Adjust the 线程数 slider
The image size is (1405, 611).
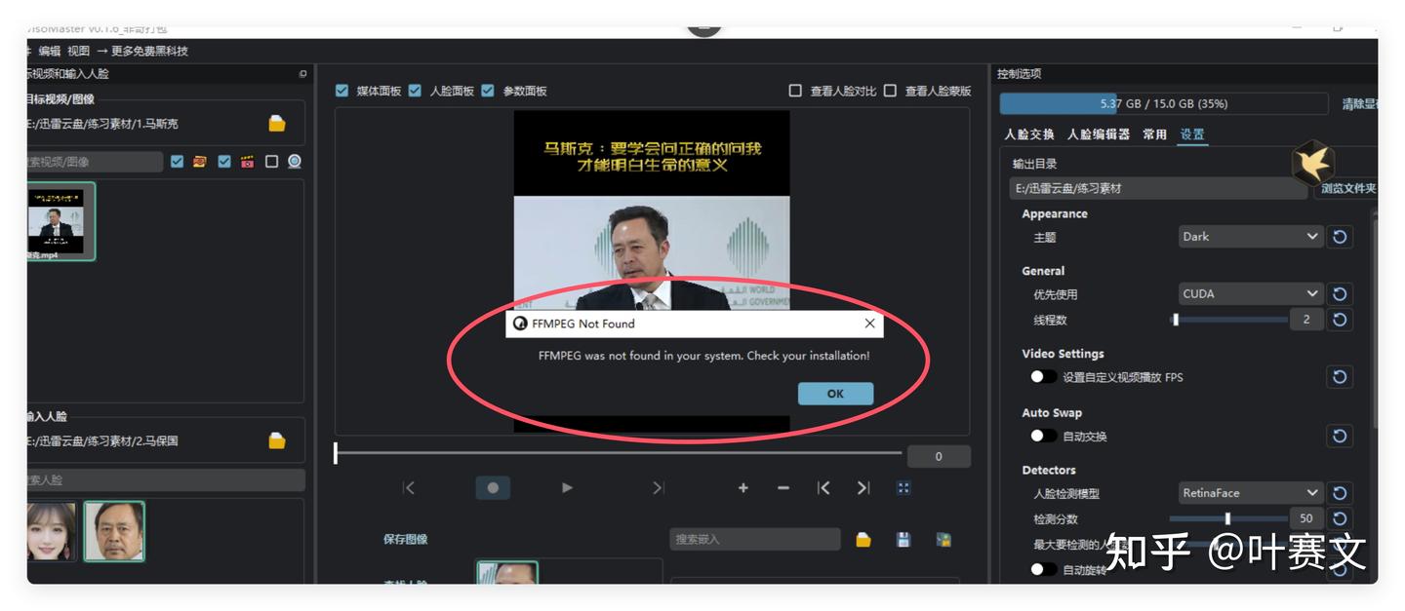pyautogui.click(x=1229, y=320)
